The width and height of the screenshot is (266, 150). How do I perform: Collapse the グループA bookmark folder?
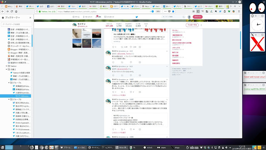9,82
